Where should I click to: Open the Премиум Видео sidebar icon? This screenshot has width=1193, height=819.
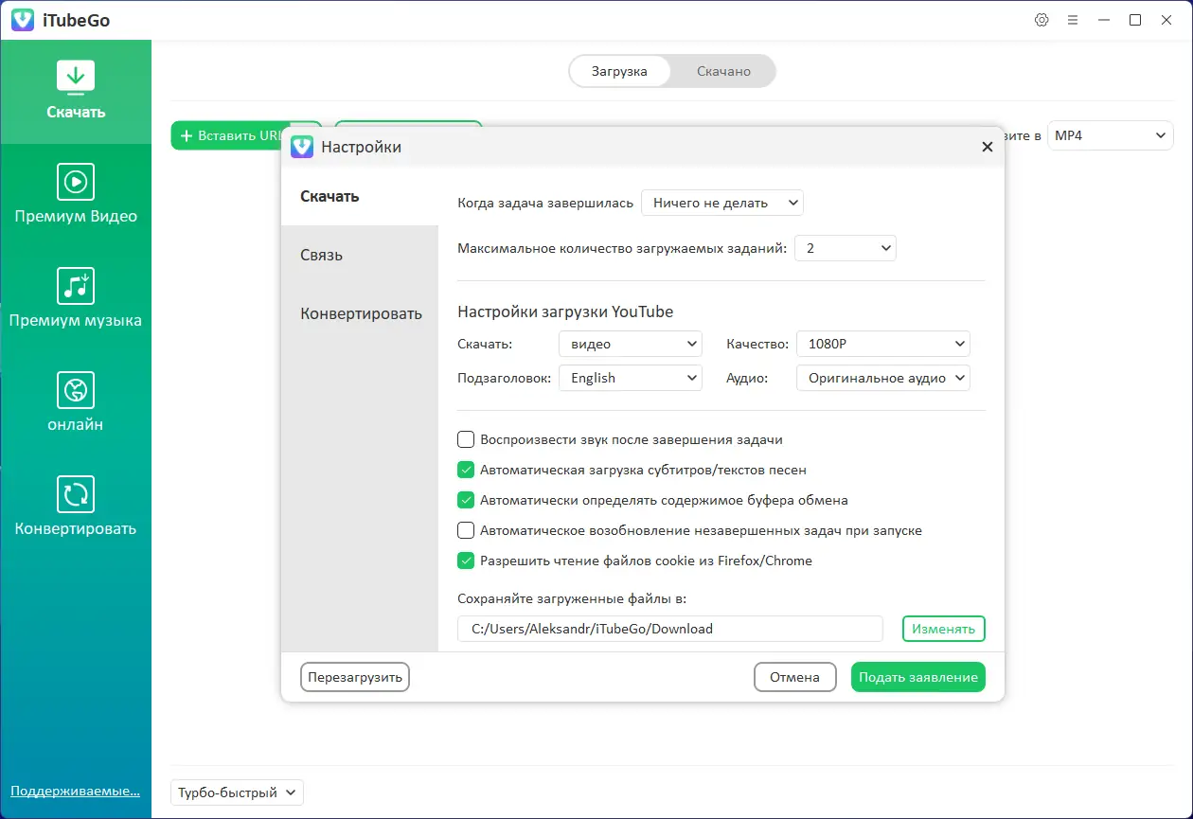(x=76, y=182)
